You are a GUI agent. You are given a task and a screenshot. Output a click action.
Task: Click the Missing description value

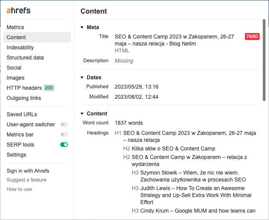[x=124, y=61]
